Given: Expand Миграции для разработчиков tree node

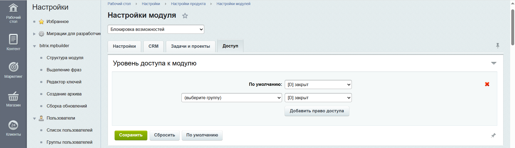Looking at the screenshot, I should (34, 34).
